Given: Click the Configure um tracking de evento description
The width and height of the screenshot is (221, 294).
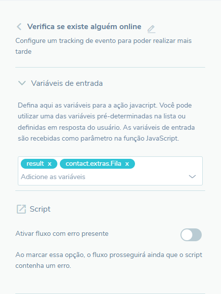Looking at the screenshot, I should pos(103,46).
